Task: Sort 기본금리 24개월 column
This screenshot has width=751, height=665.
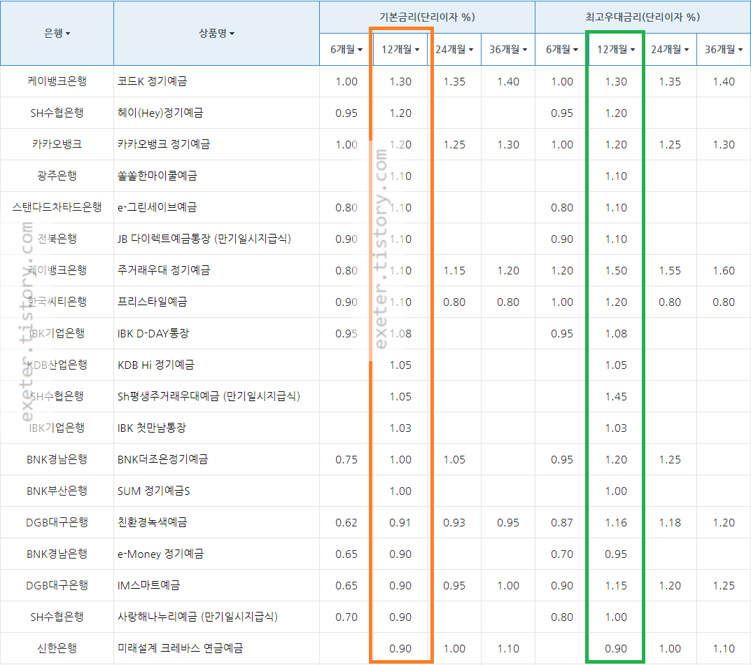Action: 454,49
